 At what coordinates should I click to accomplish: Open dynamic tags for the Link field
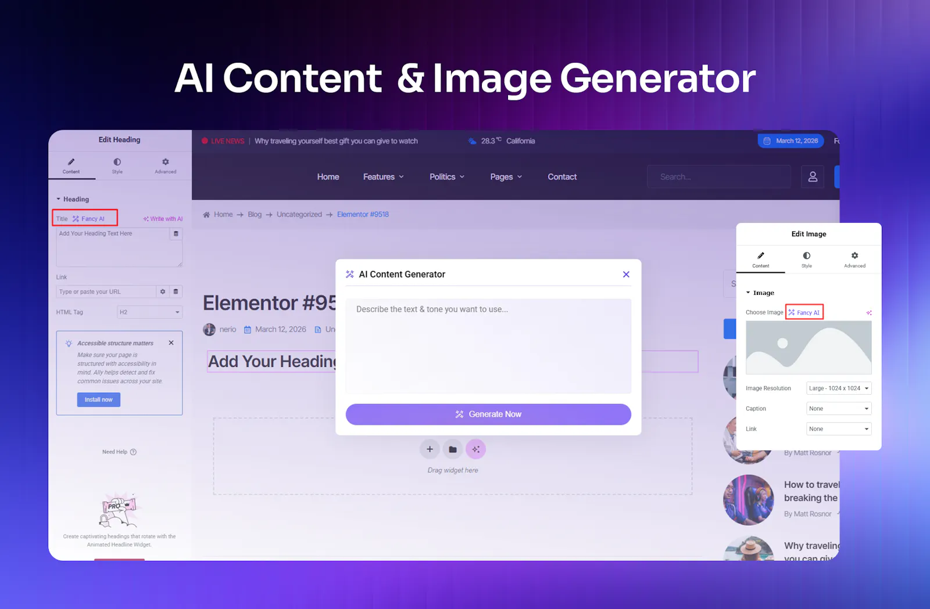pyautogui.click(x=176, y=291)
